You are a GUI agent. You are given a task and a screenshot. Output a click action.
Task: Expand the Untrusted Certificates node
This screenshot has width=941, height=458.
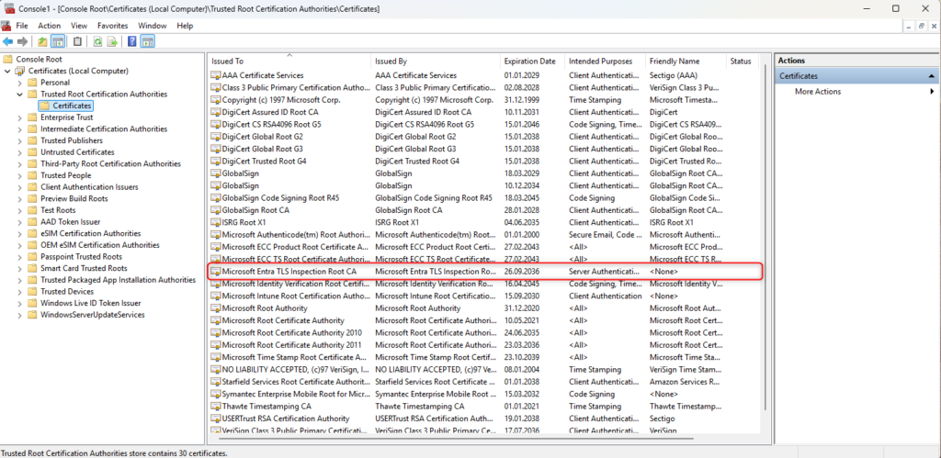(x=20, y=152)
